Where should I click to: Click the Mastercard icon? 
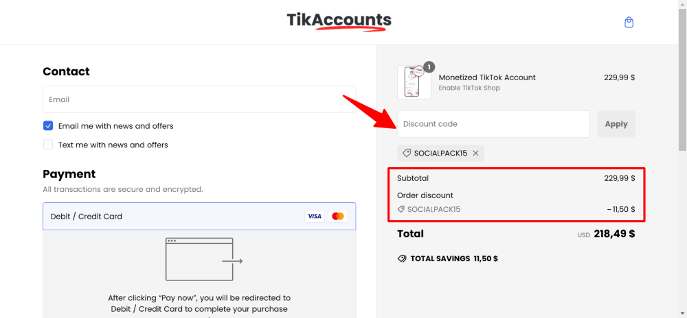[338, 216]
